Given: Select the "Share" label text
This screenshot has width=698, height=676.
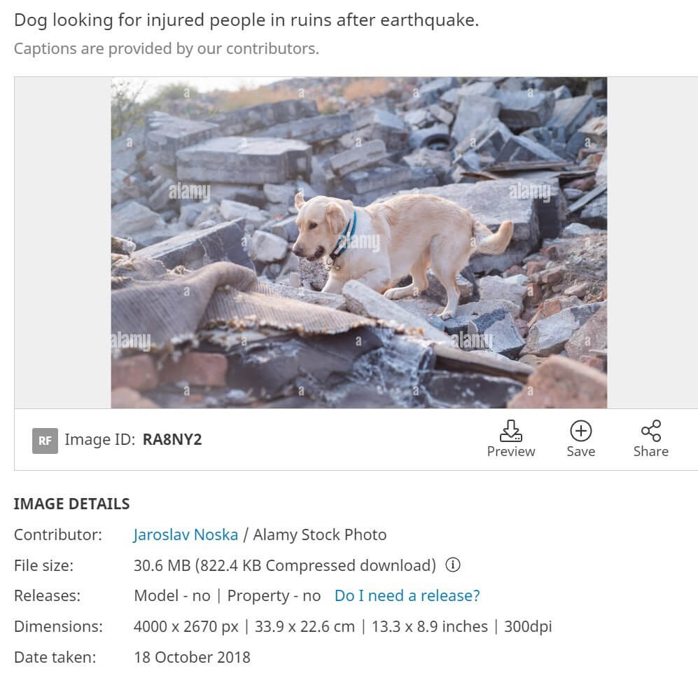Looking at the screenshot, I should coord(650,452).
